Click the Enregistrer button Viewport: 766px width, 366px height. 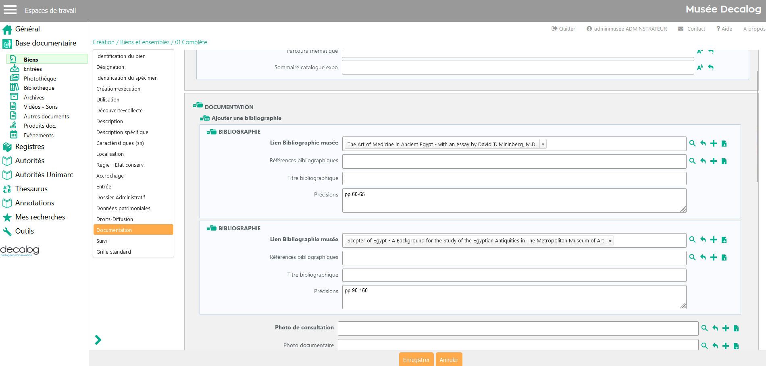tap(416, 360)
